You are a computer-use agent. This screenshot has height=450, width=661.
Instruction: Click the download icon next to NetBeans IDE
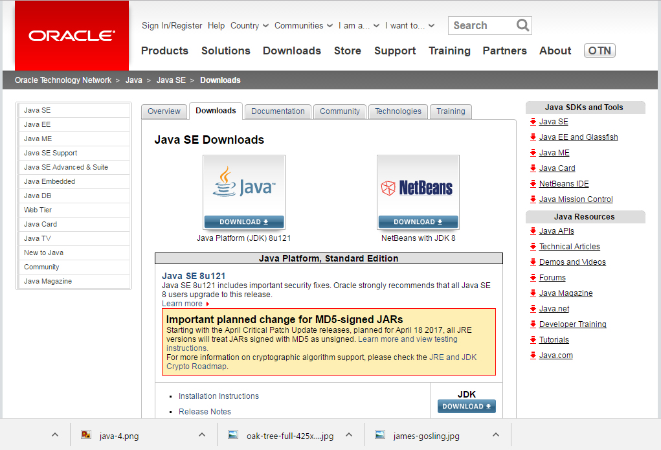click(x=532, y=183)
